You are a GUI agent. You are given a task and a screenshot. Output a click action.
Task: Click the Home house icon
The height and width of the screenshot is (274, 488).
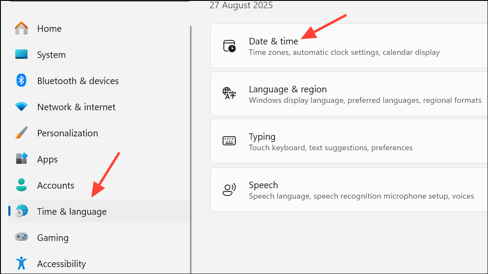pos(21,28)
